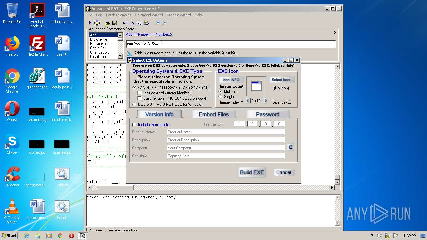Click the Zoom out magnifier icon
Image resolution: width=427 pixels, height=240 pixels.
tap(164, 23)
